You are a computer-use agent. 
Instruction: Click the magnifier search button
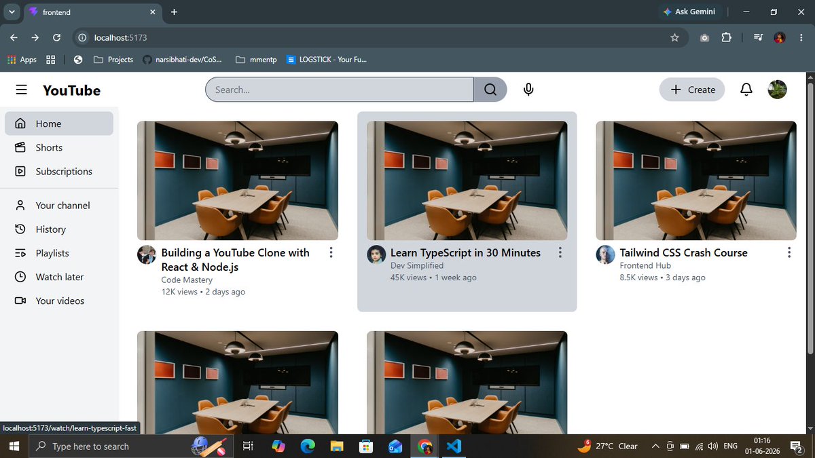pos(490,90)
